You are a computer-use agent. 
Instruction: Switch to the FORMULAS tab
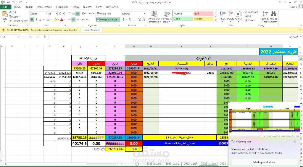click(x=62, y=7)
